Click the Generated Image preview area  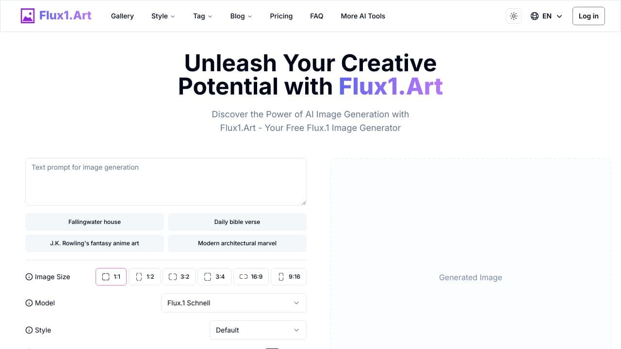click(471, 254)
